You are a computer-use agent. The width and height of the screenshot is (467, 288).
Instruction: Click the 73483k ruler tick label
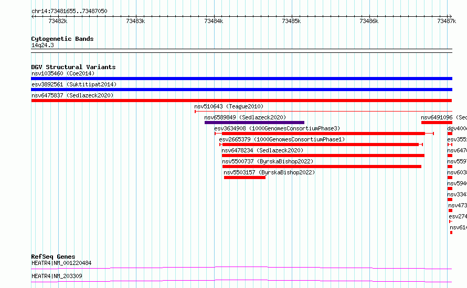coord(135,21)
